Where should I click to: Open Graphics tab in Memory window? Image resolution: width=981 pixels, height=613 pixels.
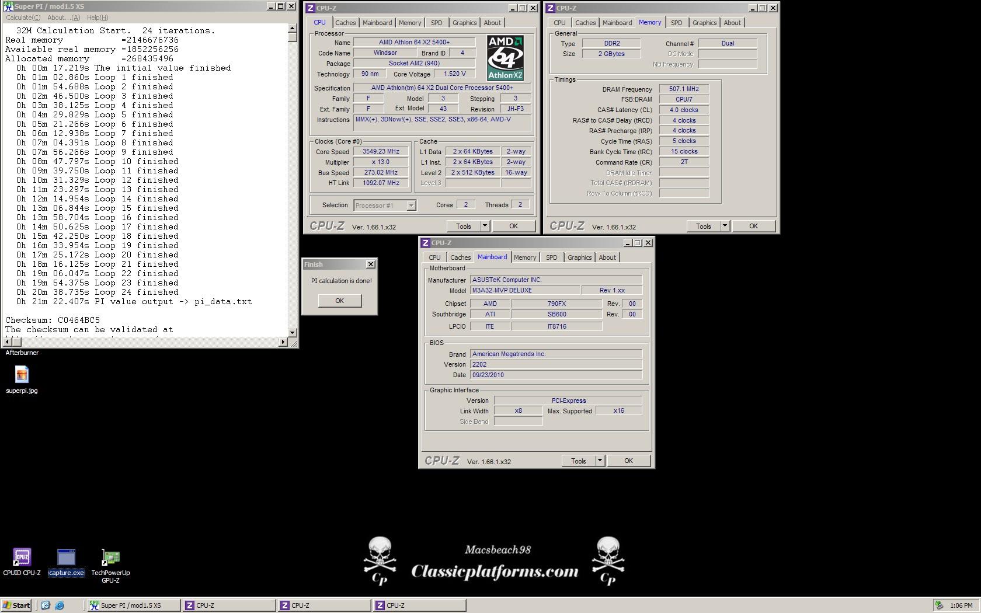coord(704,23)
